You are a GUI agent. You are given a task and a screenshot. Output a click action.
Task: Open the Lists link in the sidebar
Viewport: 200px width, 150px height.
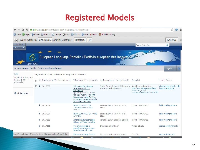click(x=16, y=74)
